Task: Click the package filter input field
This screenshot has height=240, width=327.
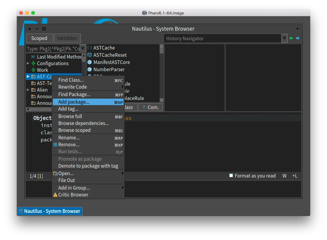Action: pyautogui.click(x=53, y=49)
